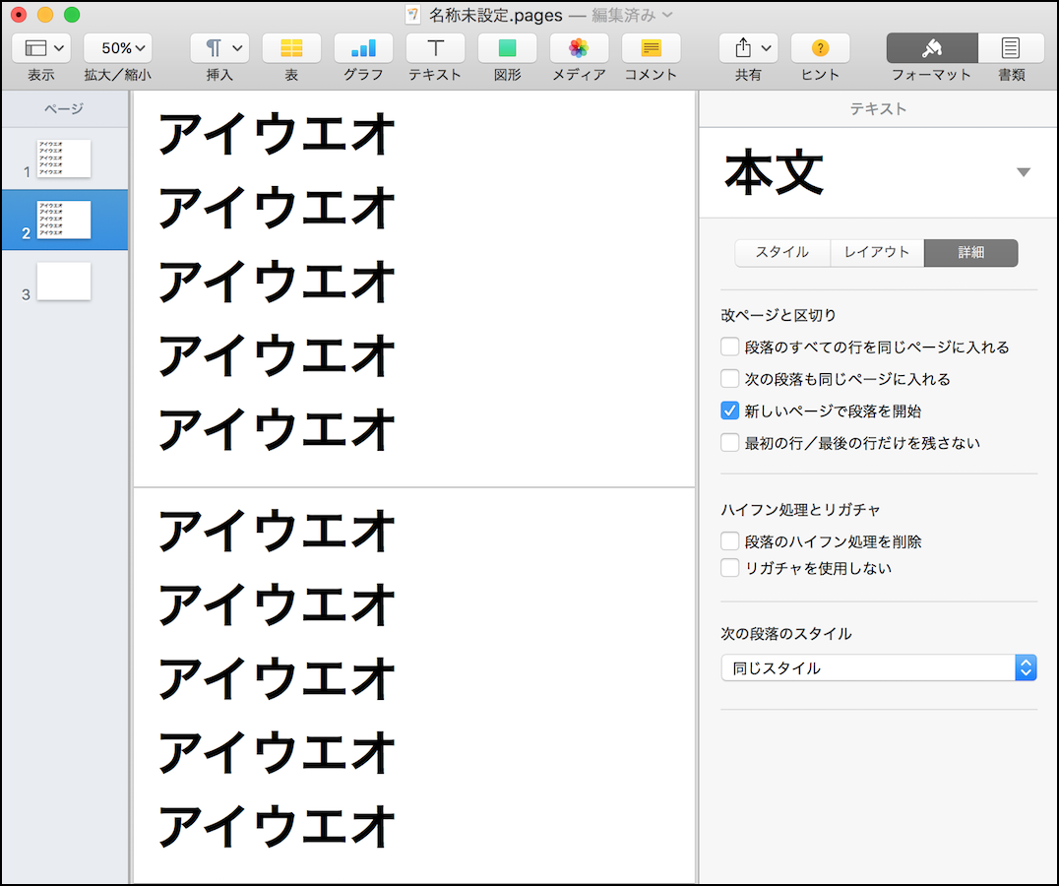Image resolution: width=1059 pixels, height=886 pixels.
Task: Insert a text box with テキスト icon
Action: point(435,48)
